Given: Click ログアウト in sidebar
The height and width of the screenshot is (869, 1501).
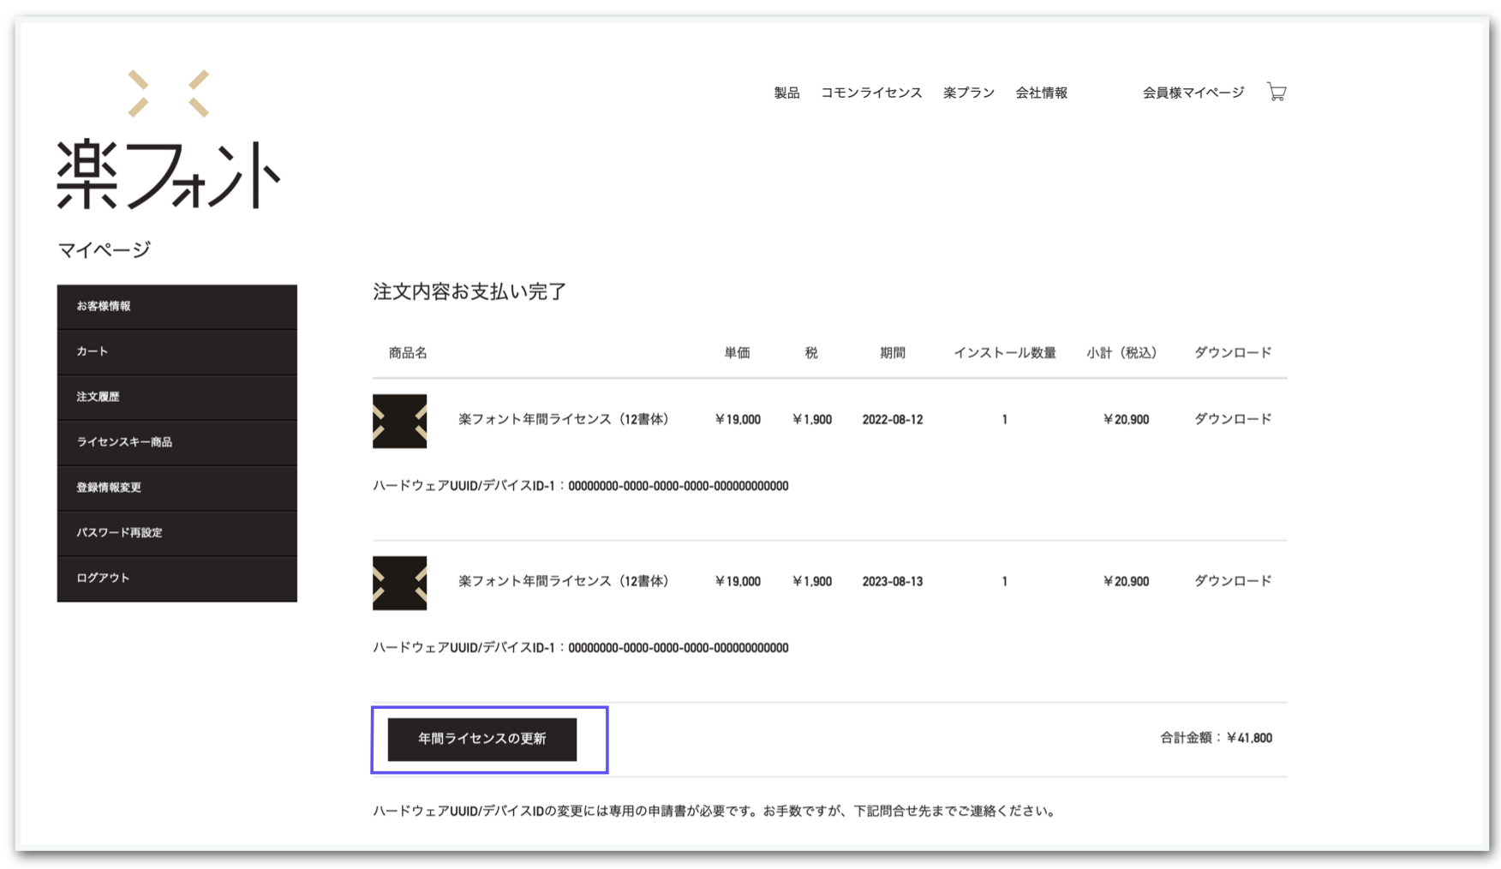Looking at the screenshot, I should [x=176, y=578].
